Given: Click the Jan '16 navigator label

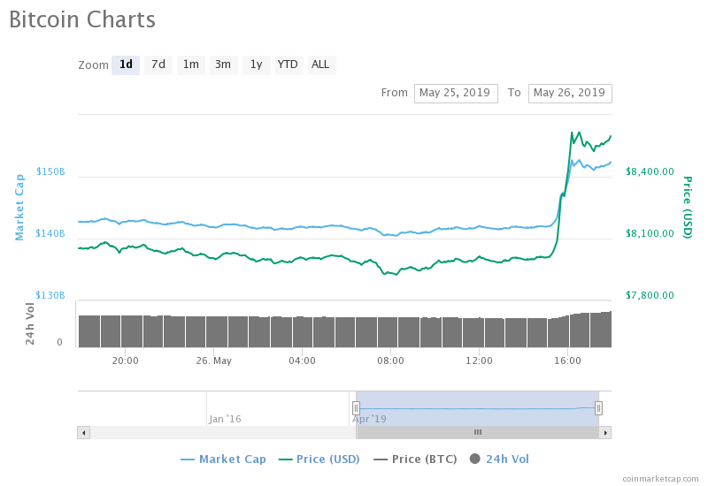Looking at the screenshot, I should coord(225,419).
